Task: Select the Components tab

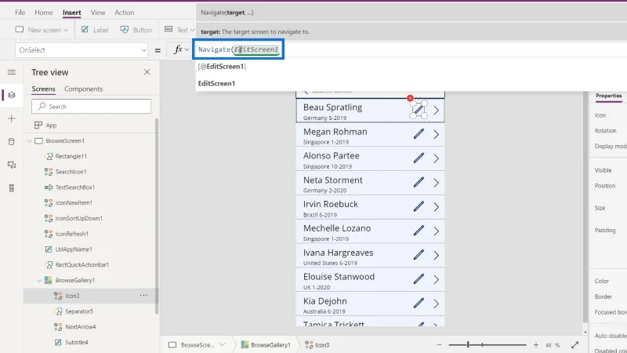Action: pyautogui.click(x=83, y=89)
